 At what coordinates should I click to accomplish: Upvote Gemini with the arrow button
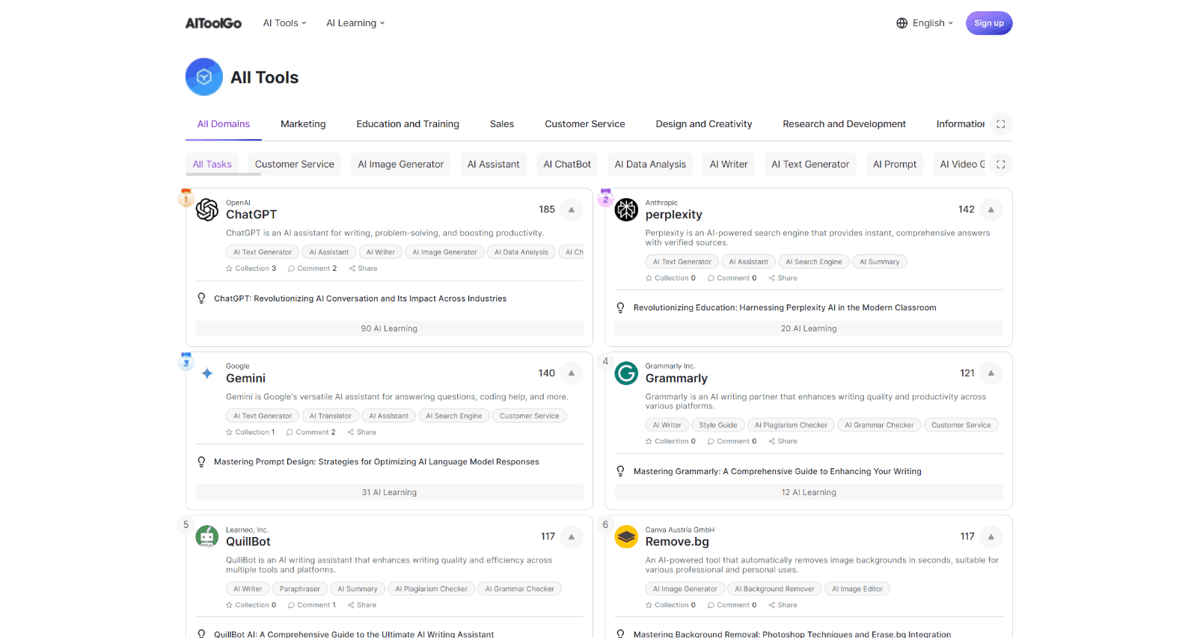[572, 373]
